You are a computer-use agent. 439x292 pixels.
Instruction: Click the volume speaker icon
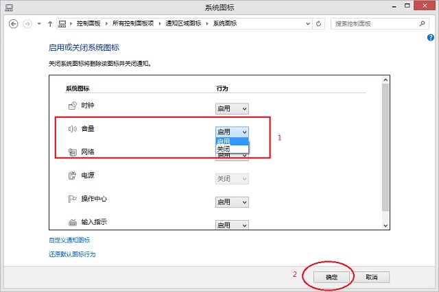(73, 129)
